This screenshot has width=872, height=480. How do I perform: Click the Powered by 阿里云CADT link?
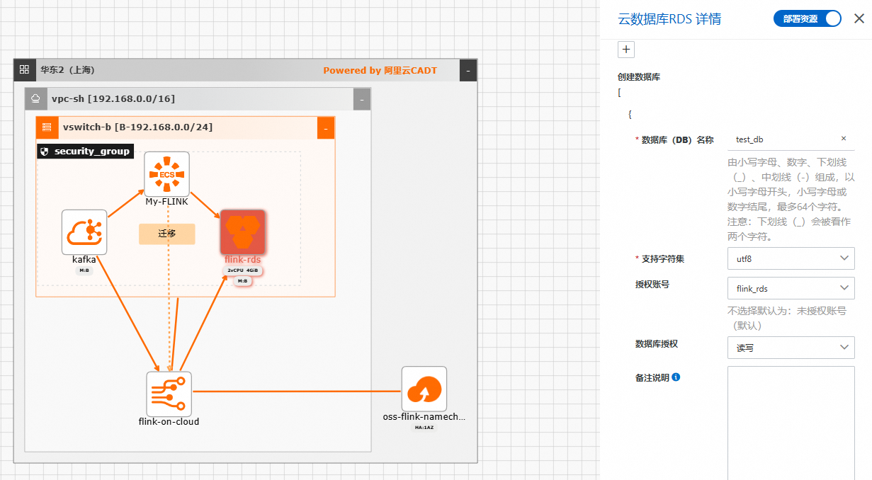(x=380, y=70)
